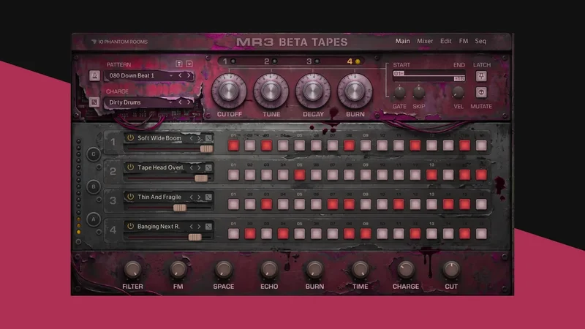Switch to the Main tab

coord(403,41)
